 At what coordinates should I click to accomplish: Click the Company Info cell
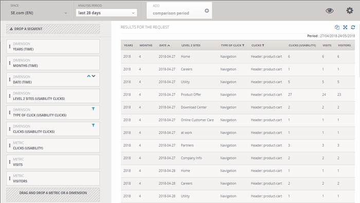coord(191,158)
